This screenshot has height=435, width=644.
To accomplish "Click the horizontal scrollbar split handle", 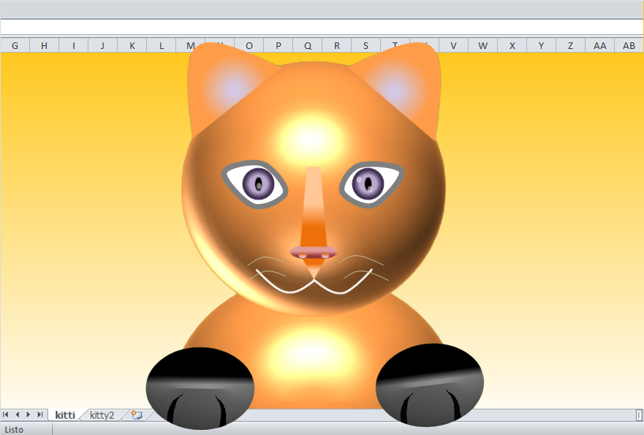I will point(639,415).
